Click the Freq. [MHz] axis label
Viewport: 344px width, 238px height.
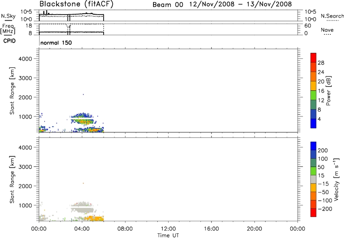(x=8, y=29)
